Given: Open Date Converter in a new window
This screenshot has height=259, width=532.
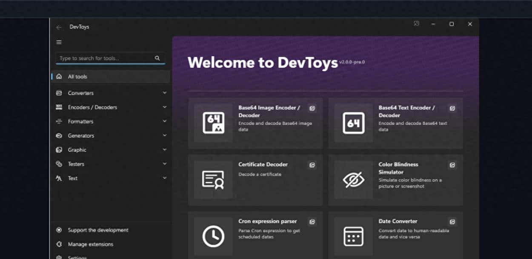Looking at the screenshot, I should pos(452,222).
